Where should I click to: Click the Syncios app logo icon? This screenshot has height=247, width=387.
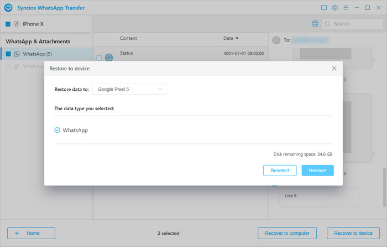8,8
